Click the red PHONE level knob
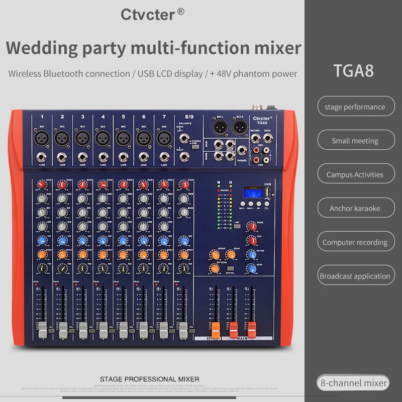Viewport: 402px width, 402px height. tap(252, 227)
